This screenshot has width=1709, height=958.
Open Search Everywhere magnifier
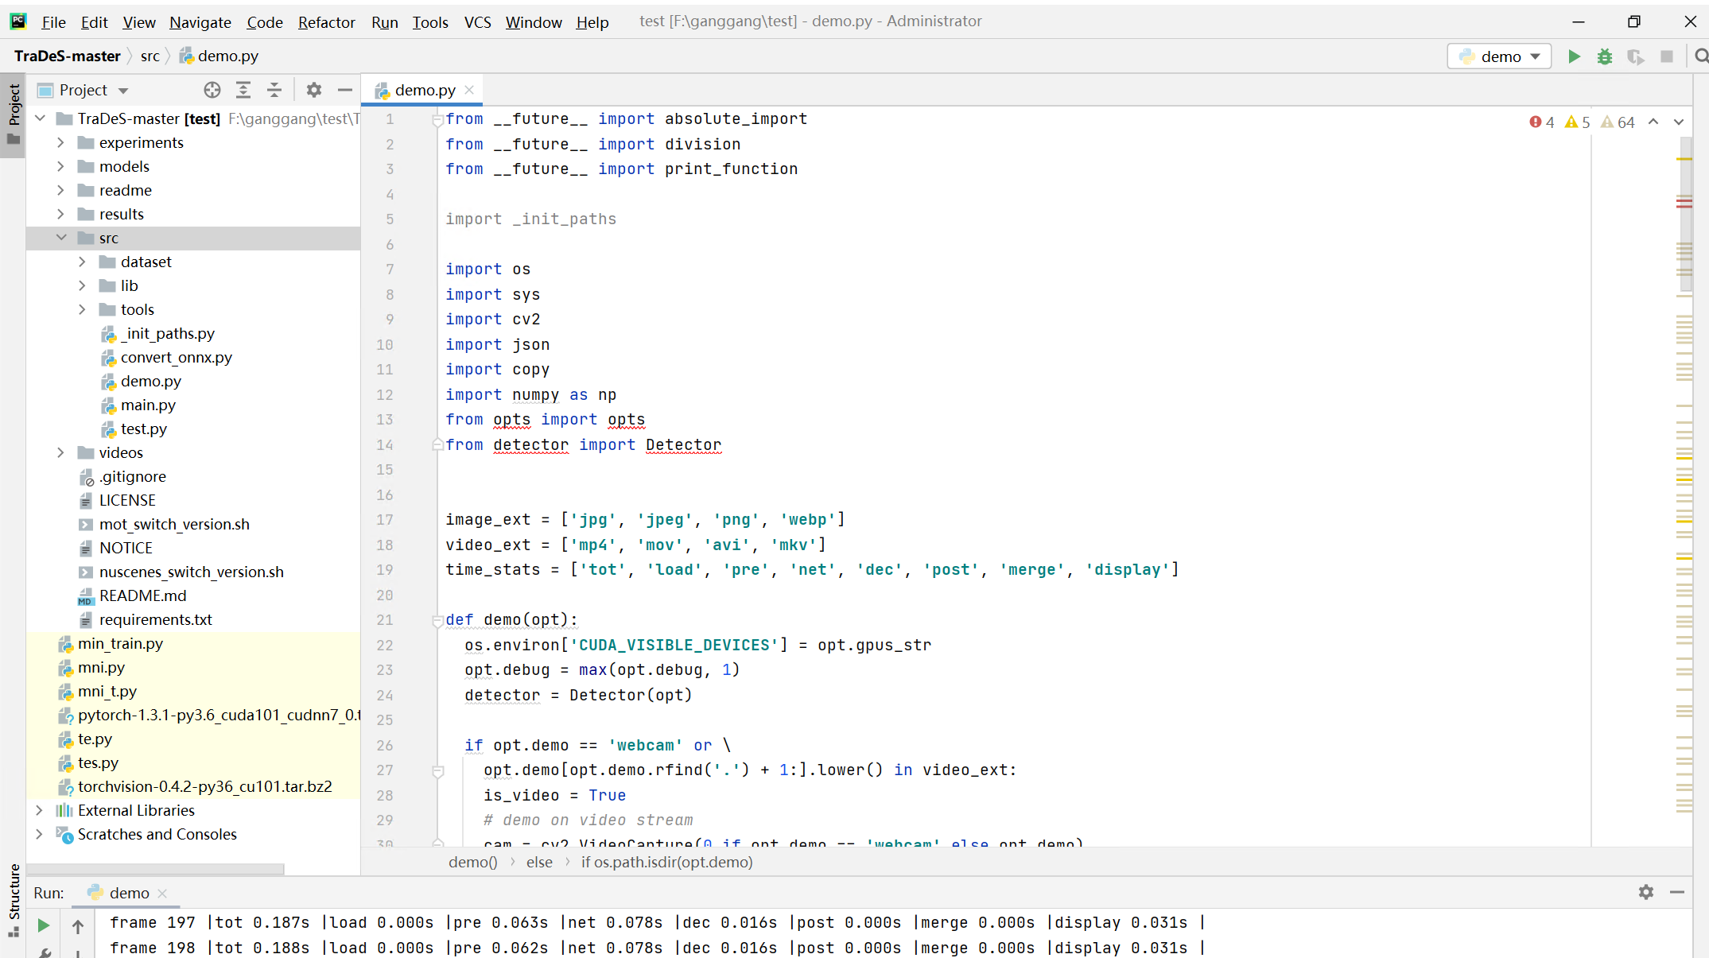(x=1702, y=56)
